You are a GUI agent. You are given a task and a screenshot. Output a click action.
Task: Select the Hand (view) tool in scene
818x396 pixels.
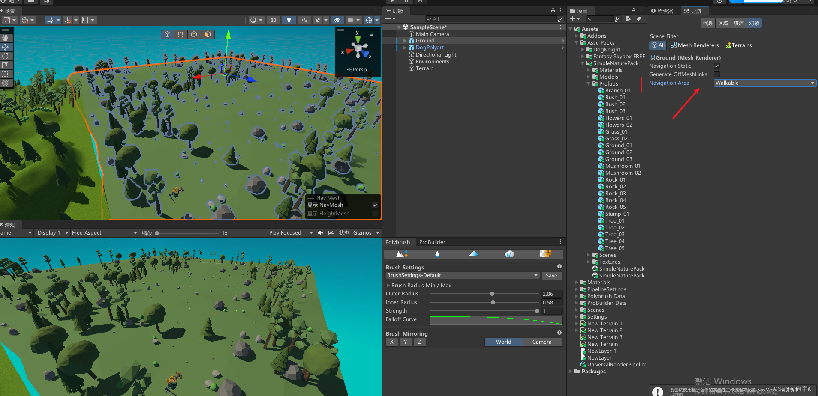pos(5,38)
